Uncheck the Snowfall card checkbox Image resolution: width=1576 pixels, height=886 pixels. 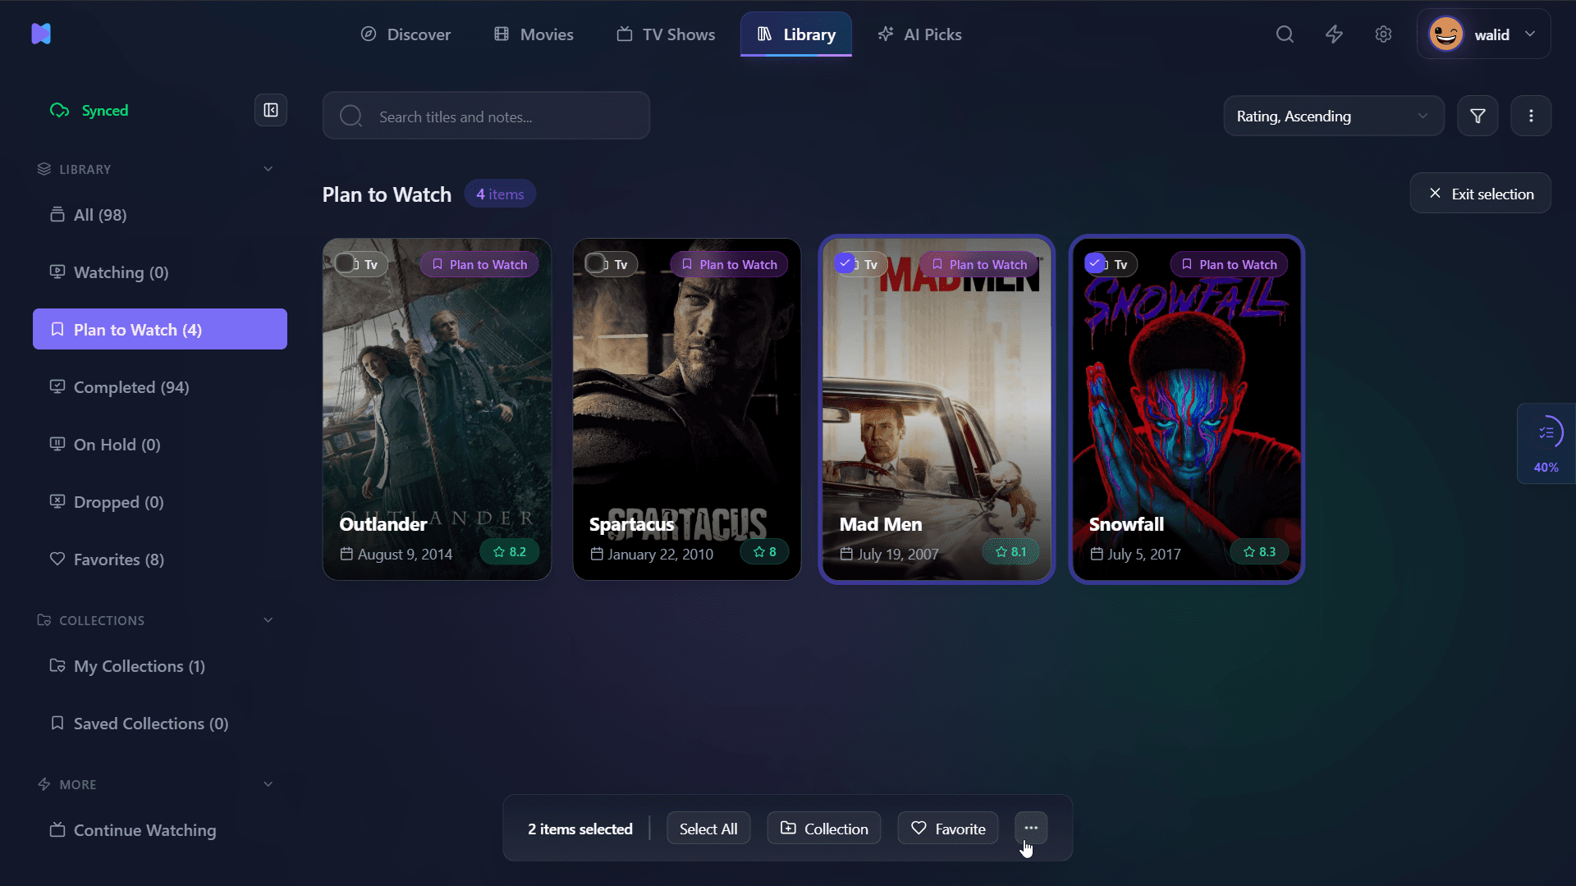point(1094,263)
